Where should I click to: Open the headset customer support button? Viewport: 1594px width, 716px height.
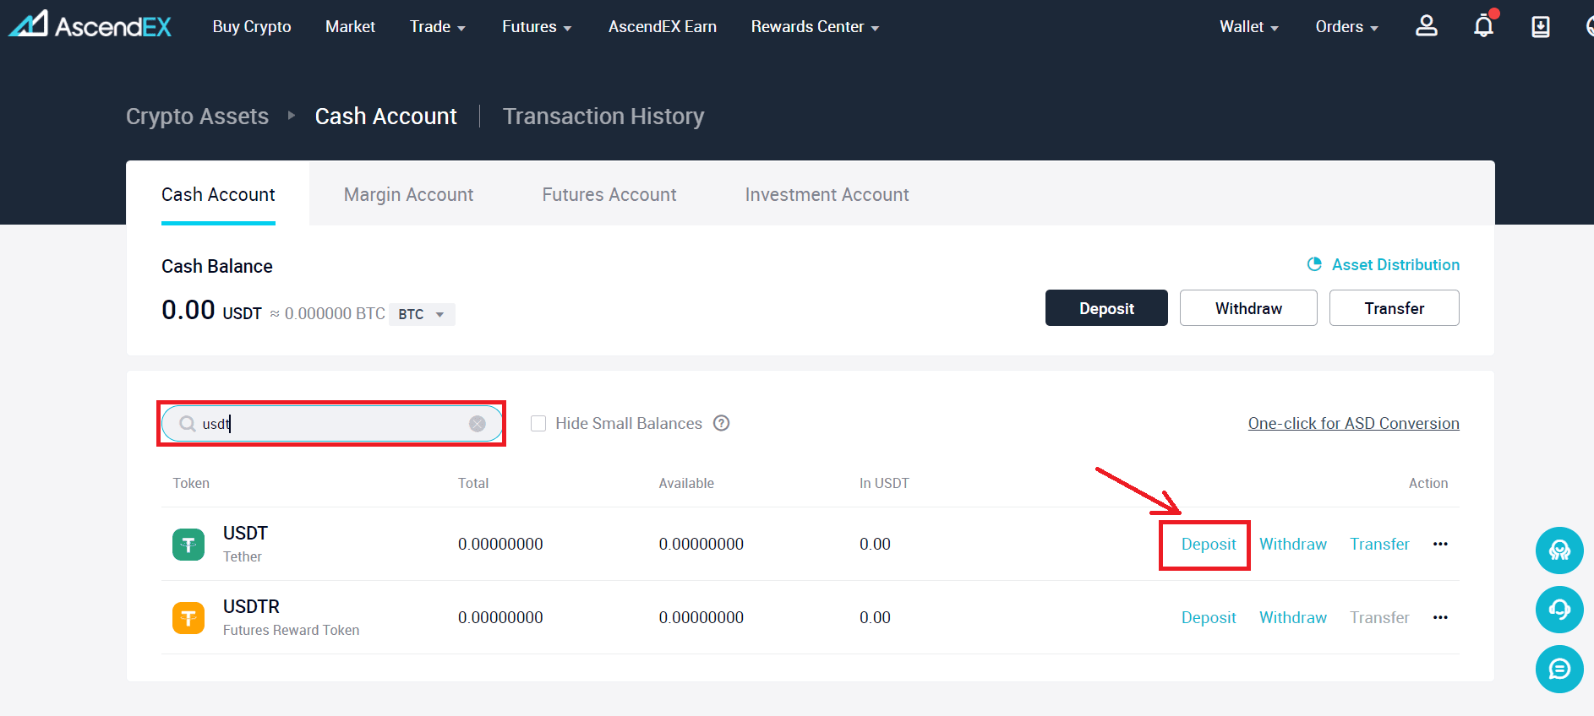click(x=1559, y=610)
